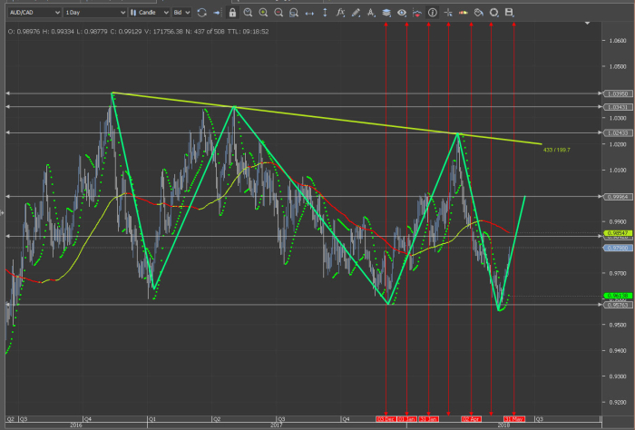The image size is (635, 430).
Task: Click the 02 Apr date marker
Action: [x=471, y=419]
